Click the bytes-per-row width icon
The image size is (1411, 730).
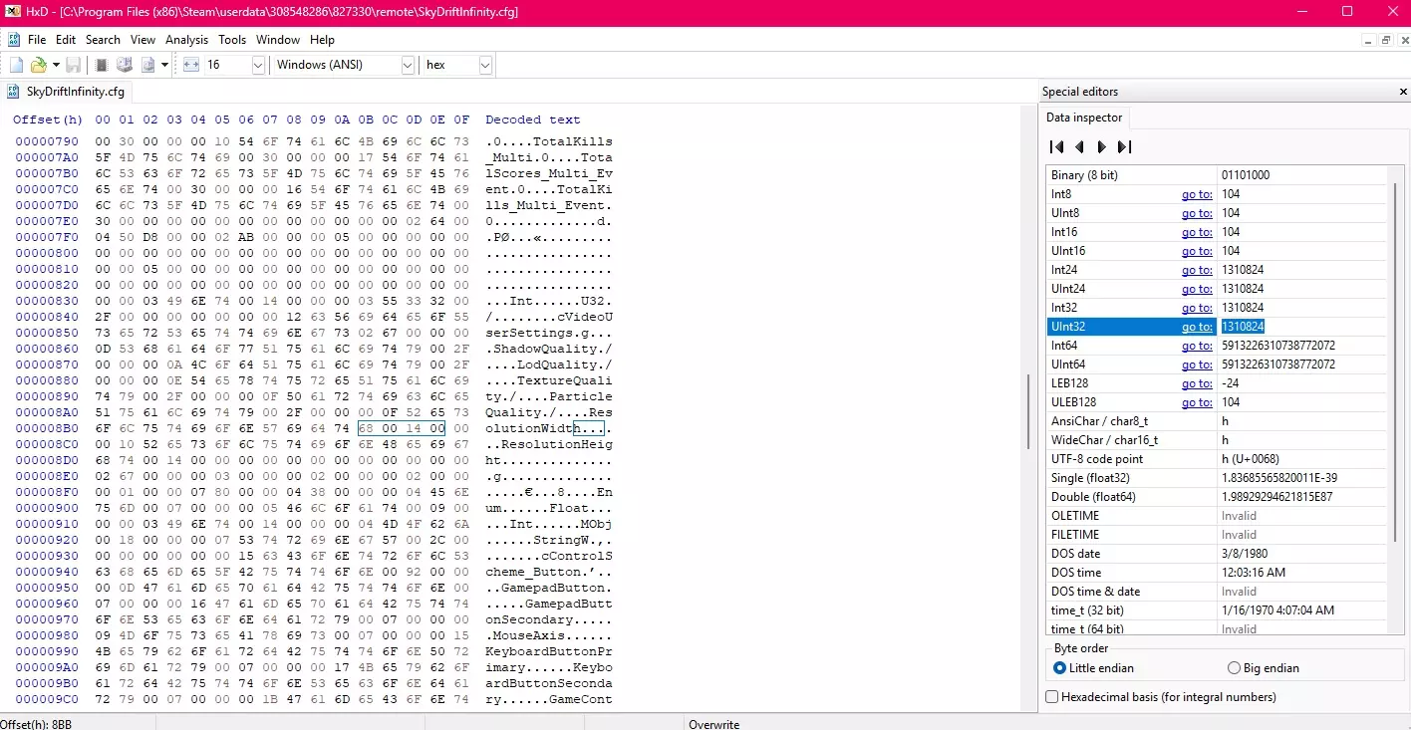[191, 65]
